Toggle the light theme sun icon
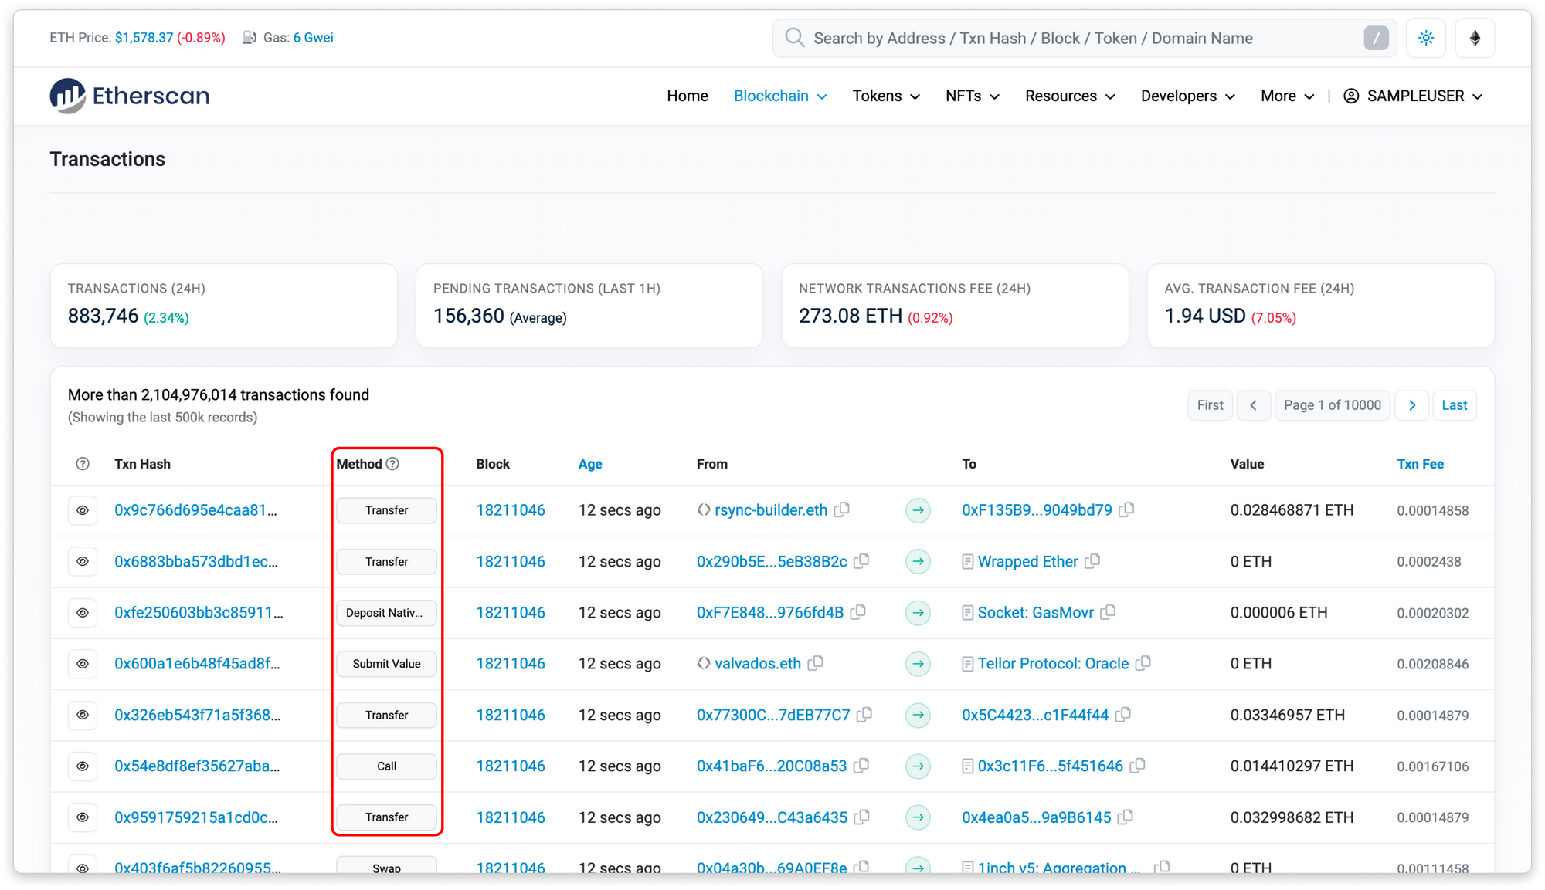The width and height of the screenshot is (1545, 890). pos(1425,38)
